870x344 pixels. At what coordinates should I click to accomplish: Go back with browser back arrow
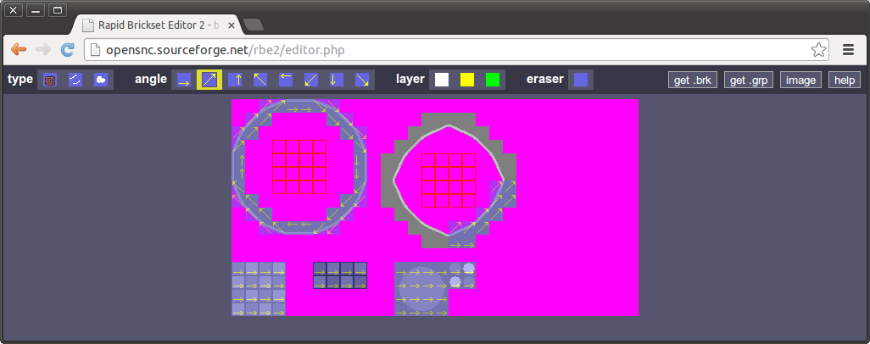[19, 50]
